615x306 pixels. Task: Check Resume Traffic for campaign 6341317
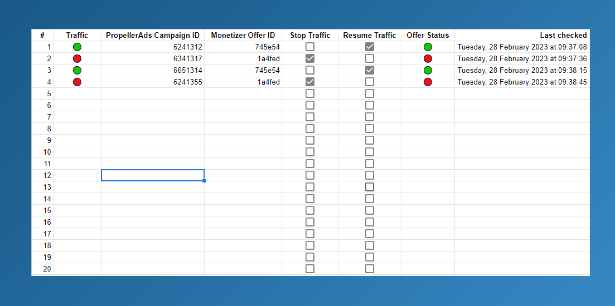click(x=370, y=58)
